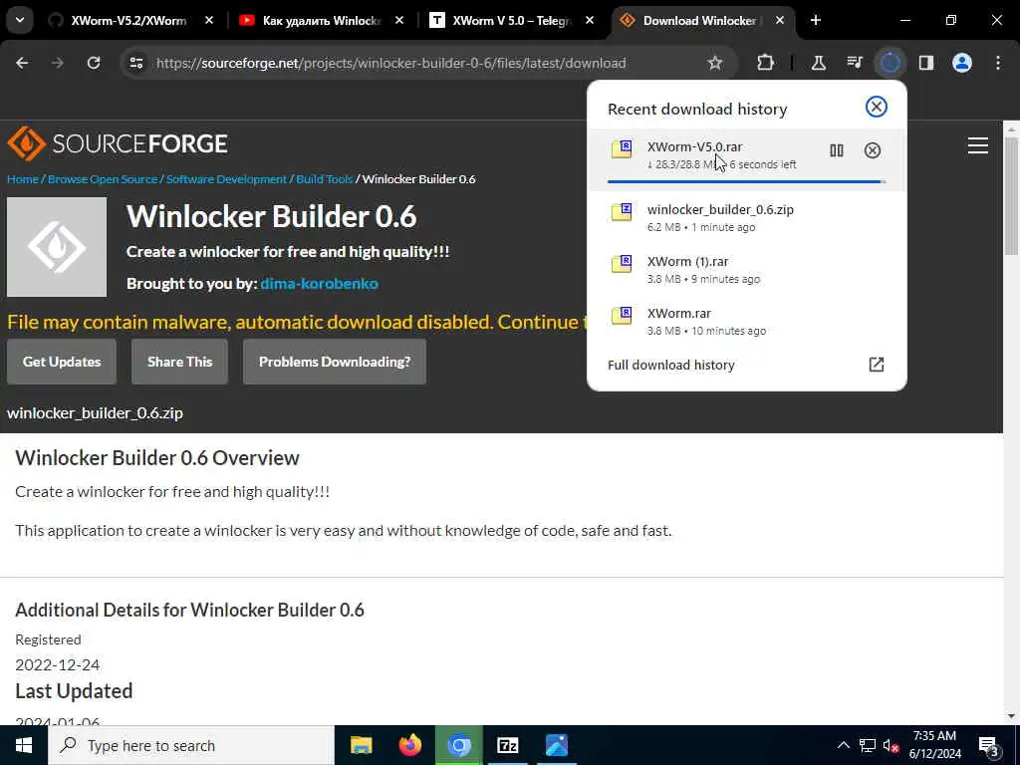Open the Windows Start menu
1020x765 pixels.
(x=24, y=745)
